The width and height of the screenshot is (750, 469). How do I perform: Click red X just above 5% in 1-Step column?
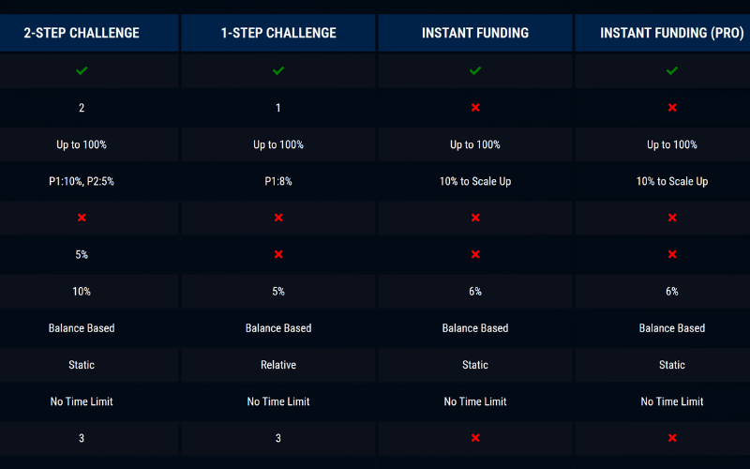(278, 254)
